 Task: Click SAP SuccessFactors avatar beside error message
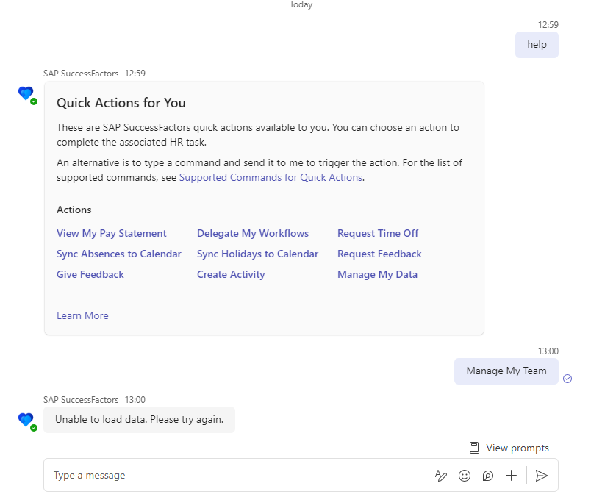click(x=27, y=421)
